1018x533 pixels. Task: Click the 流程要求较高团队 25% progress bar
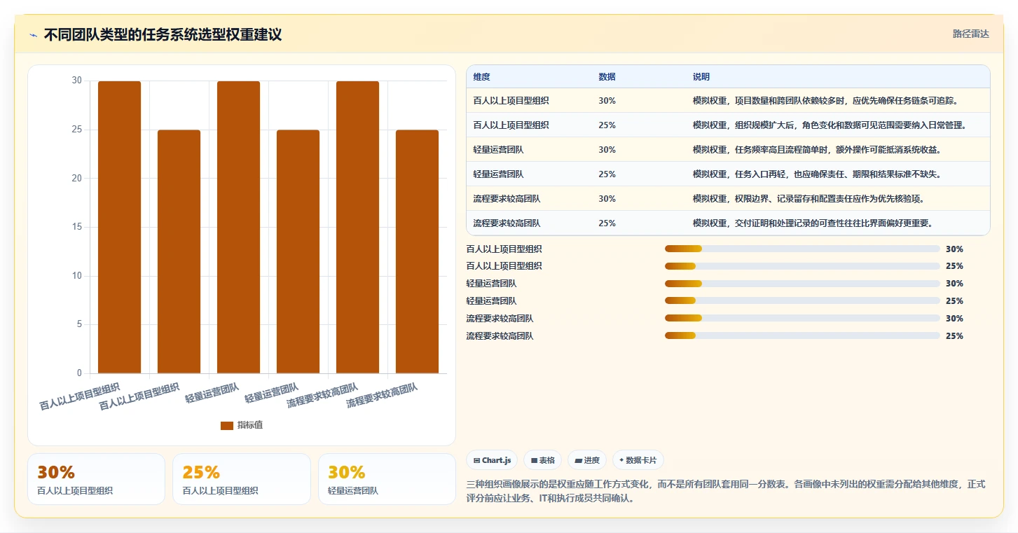[802, 336]
